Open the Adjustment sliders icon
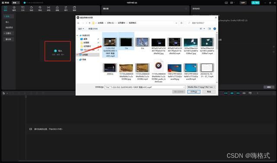The width and height of the screenshot is (277, 163). coord(66,9)
